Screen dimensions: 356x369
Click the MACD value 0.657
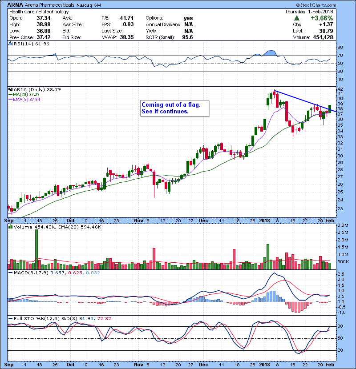[57, 273]
